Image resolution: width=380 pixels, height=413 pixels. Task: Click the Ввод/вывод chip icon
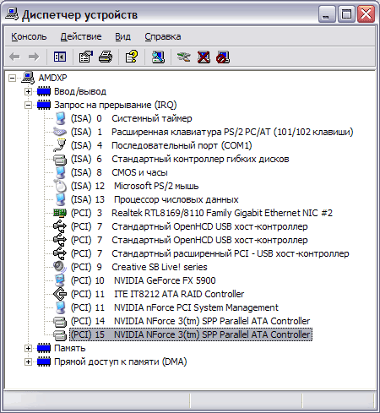(x=44, y=91)
